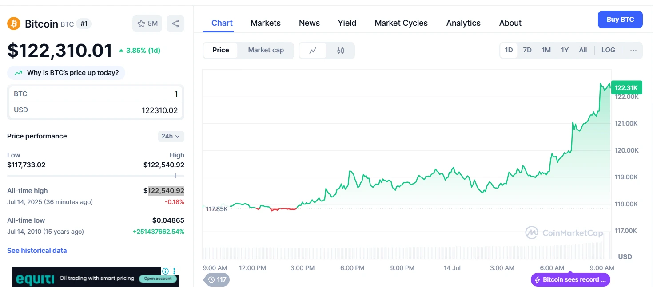Viewport: 653px width, 287px height.
Task: Open 'Why is BTC's price up today?'
Action: click(x=66, y=73)
